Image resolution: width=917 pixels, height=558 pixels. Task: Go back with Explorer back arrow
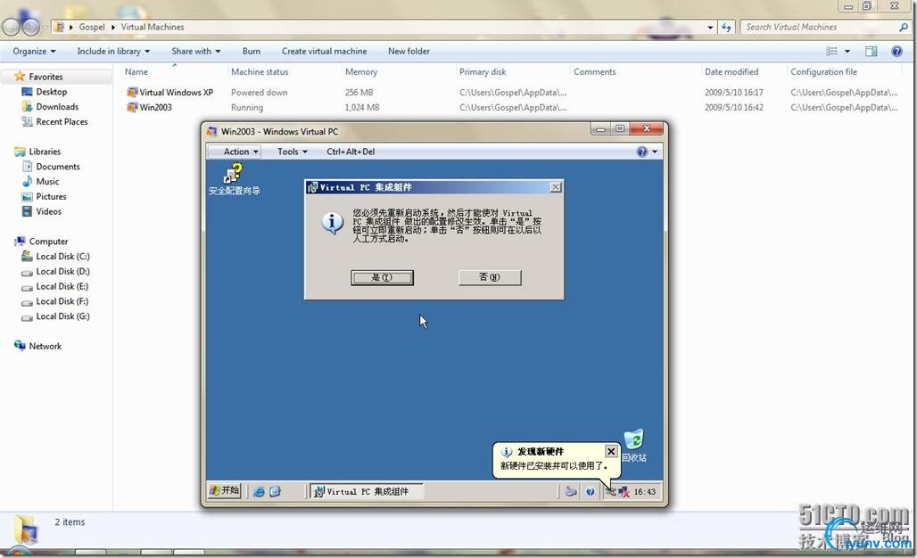(x=11, y=26)
